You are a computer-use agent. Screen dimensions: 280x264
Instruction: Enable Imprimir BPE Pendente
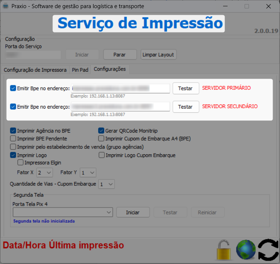pyautogui.click(x=13, y=138)
